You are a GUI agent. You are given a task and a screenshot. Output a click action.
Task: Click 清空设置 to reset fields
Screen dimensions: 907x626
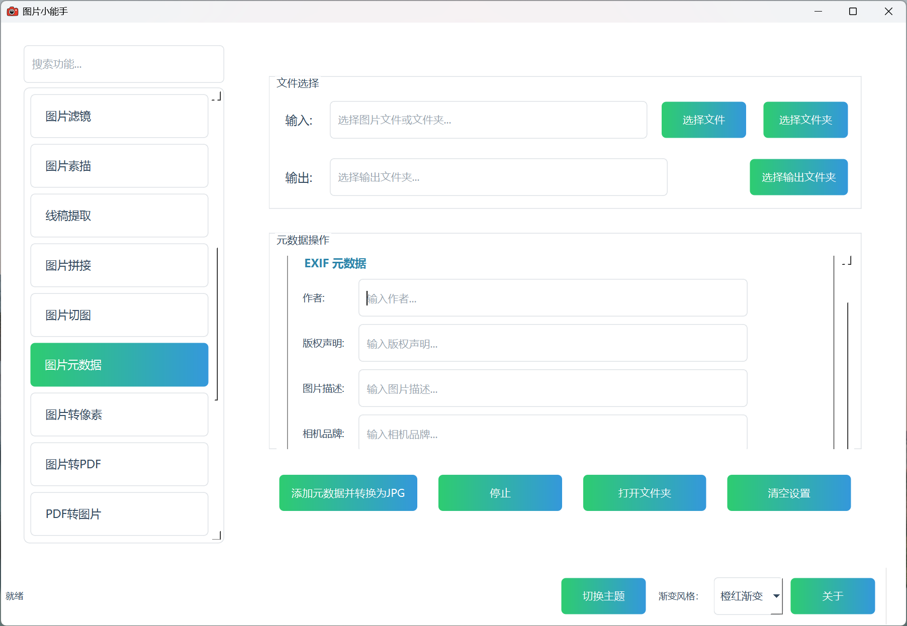(x=788, y=493)
